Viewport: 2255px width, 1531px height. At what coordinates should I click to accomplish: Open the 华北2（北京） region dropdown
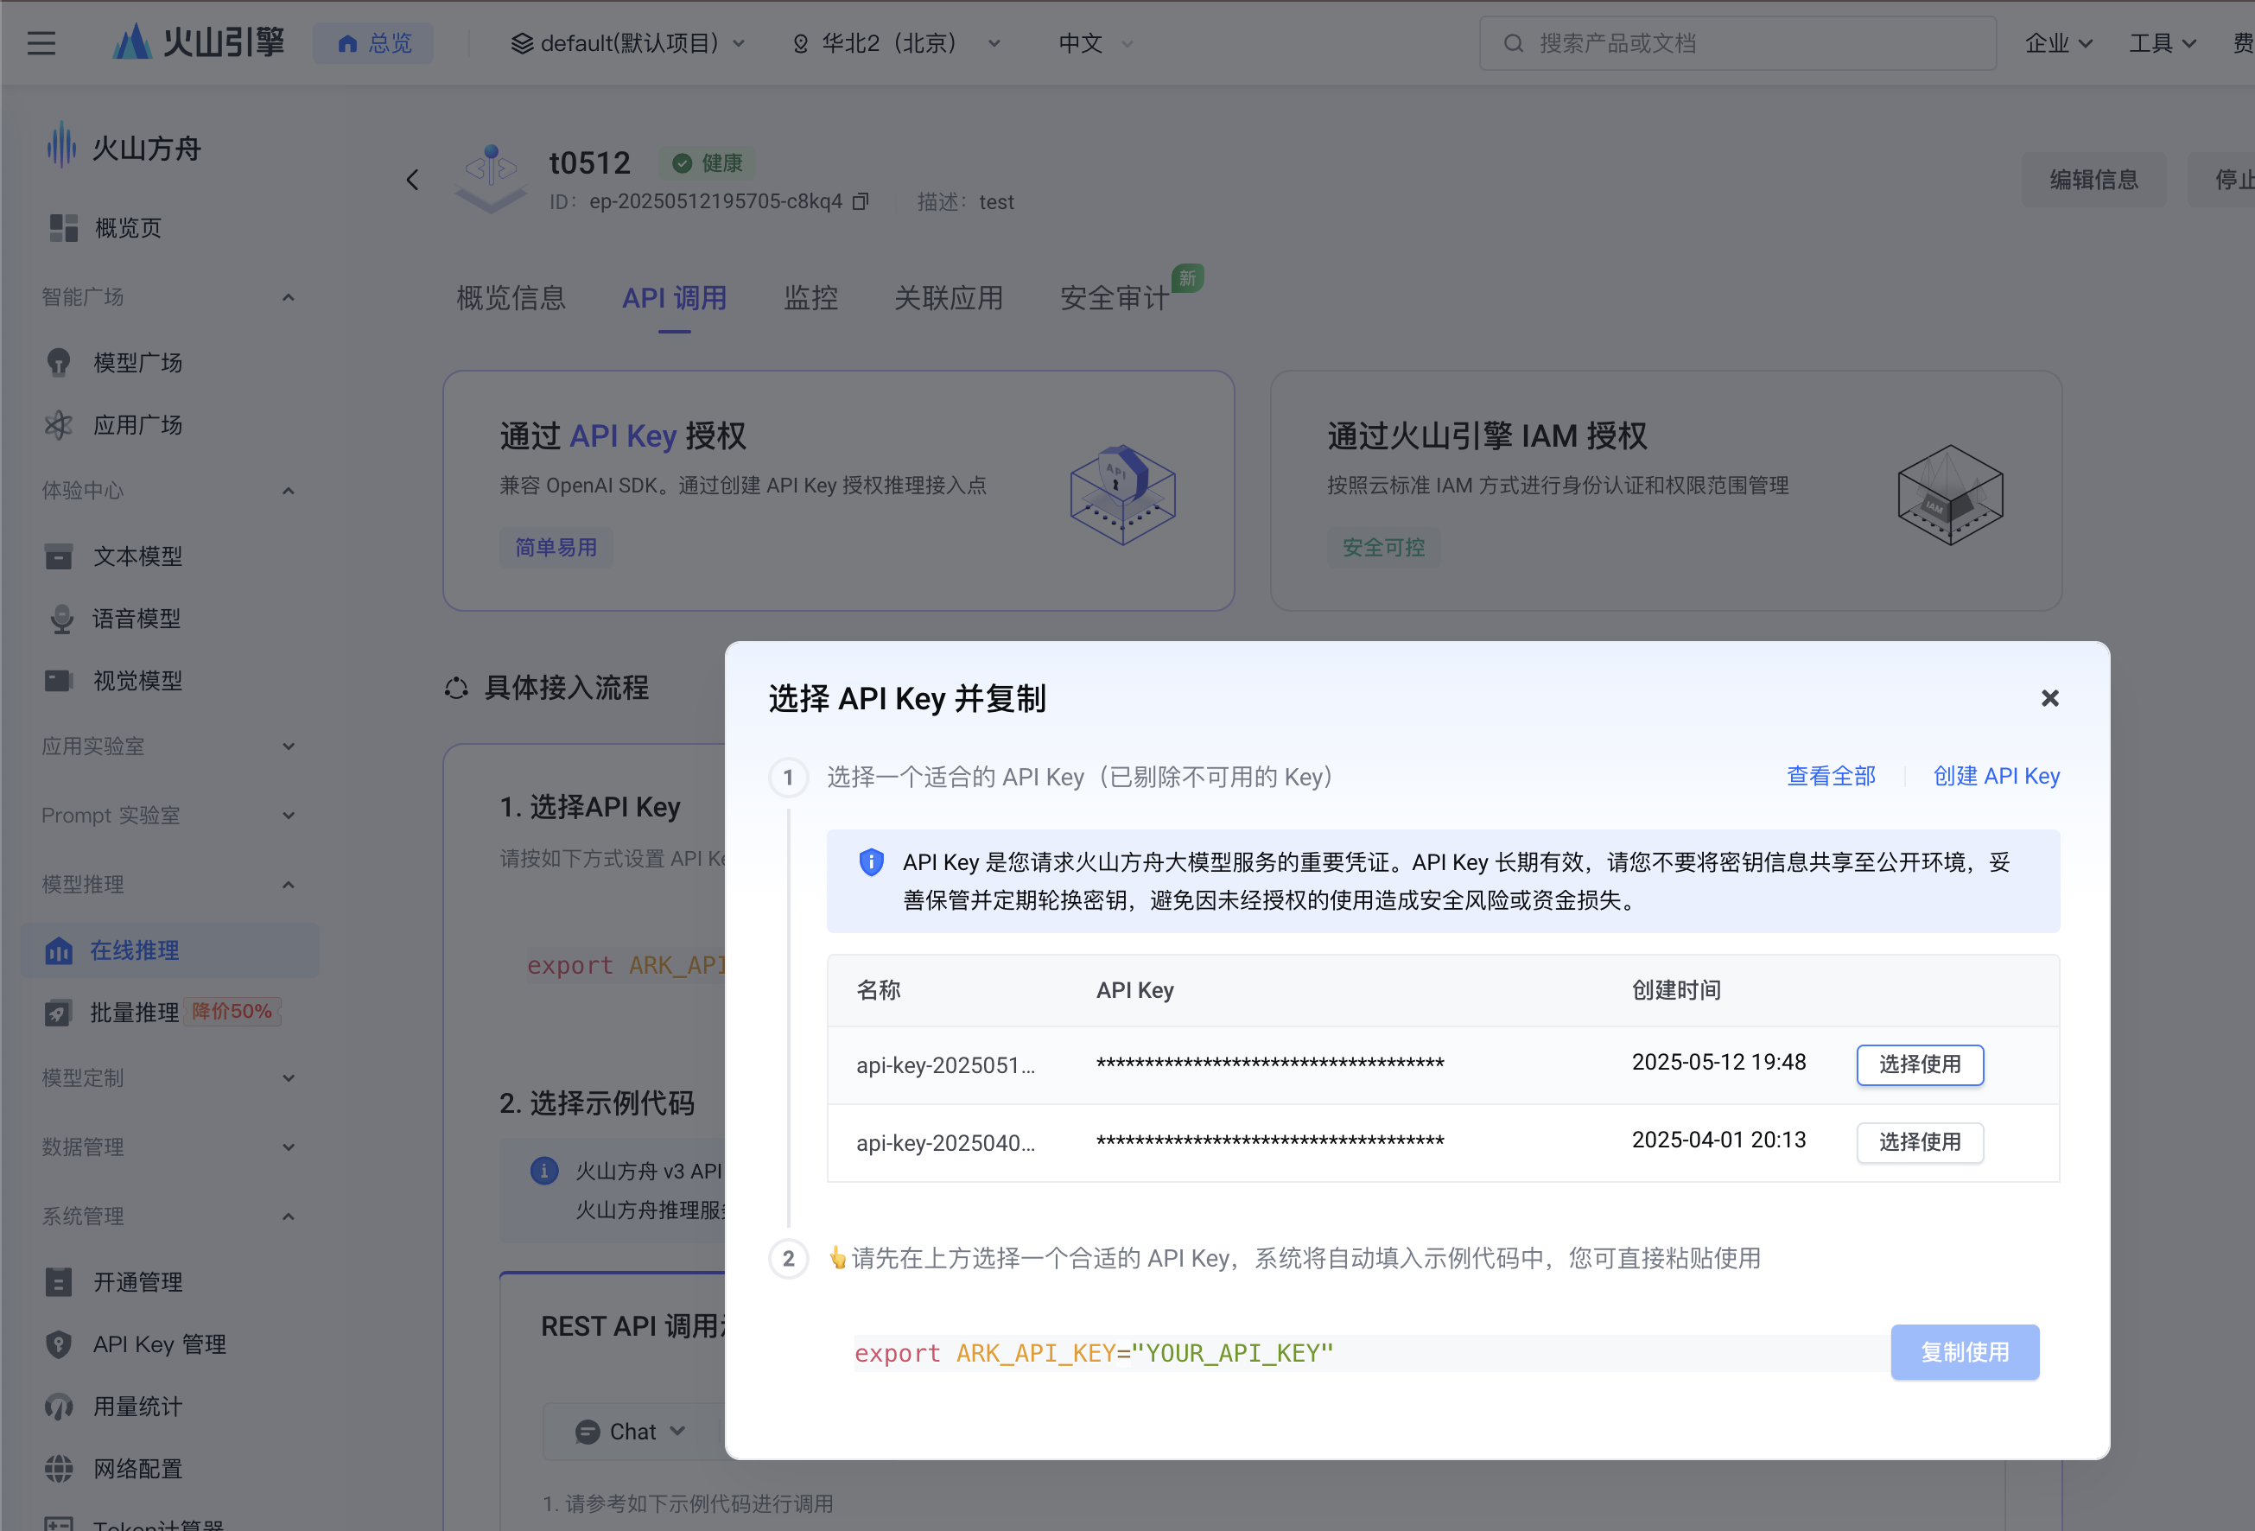click(x=896, y=44)
